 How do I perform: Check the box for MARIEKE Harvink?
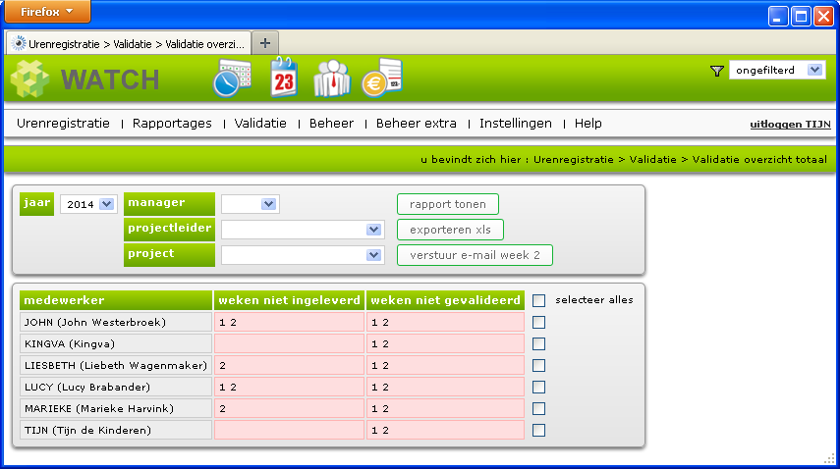click(539, 409)
